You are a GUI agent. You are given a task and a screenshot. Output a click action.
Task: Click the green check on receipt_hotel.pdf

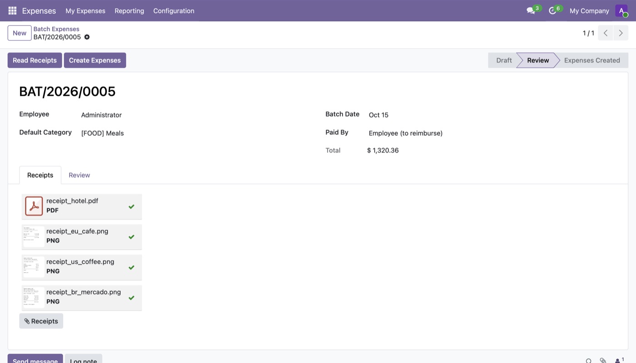(x=131, y=206)
